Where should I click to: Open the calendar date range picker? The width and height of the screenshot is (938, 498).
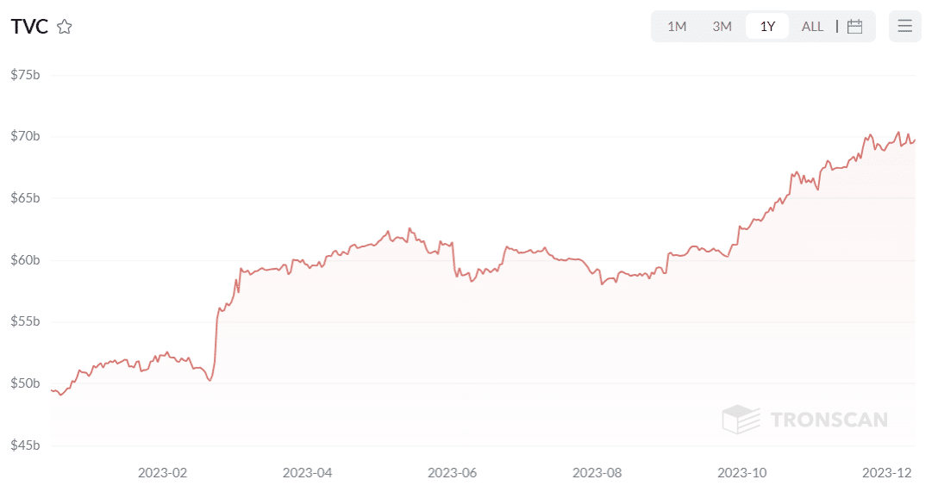point(854,26)
